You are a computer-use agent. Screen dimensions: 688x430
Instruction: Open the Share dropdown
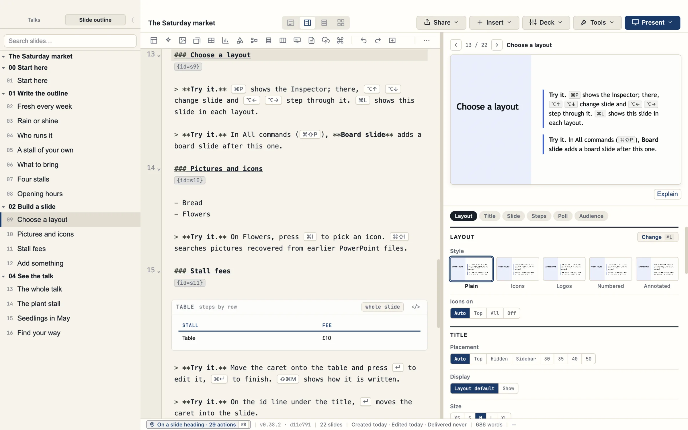point(441,23)
